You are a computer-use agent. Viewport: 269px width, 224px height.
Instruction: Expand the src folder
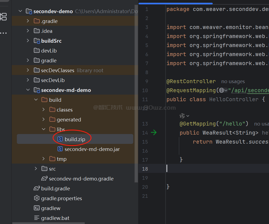click(36, 169)
